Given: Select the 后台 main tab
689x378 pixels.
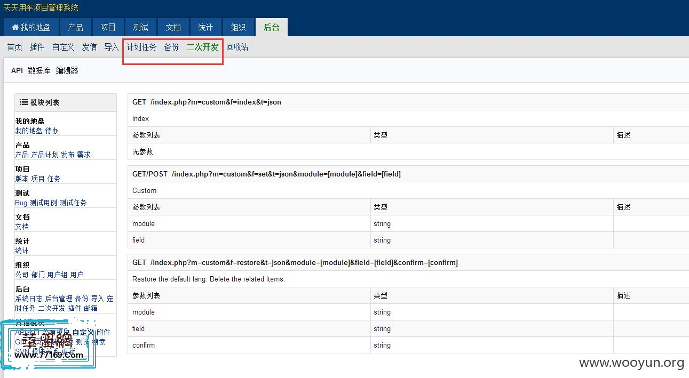Looking at the screenshot, I should 271,28.
